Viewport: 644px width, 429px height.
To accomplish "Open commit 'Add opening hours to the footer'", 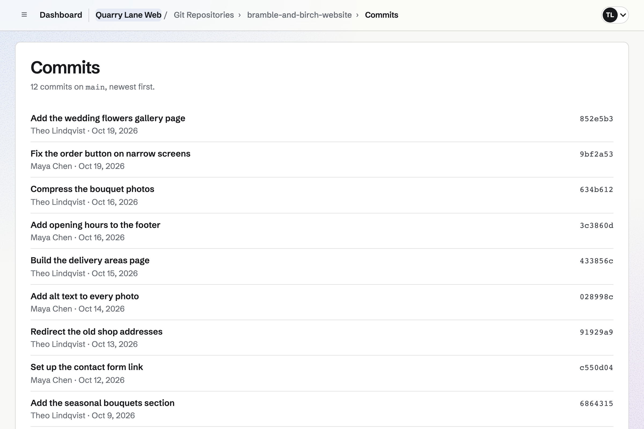I will point(95,225).
